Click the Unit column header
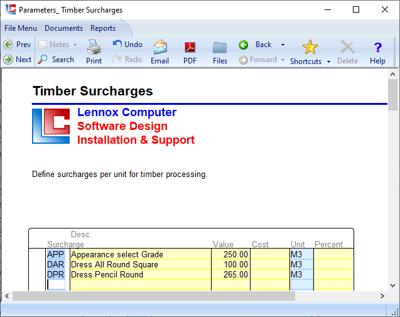The image size is (400, 317). click(x=298, y=244)
